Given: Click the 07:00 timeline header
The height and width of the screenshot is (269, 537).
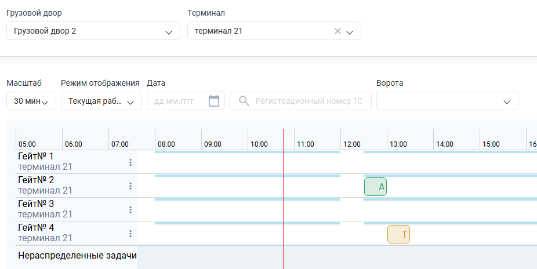Looking at the screenshot, I should click(120, 144).
